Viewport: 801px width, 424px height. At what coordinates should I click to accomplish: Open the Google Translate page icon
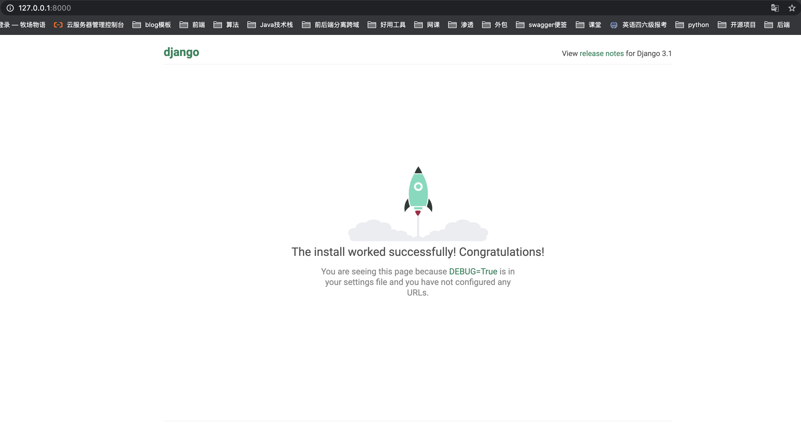click(775, 8)
